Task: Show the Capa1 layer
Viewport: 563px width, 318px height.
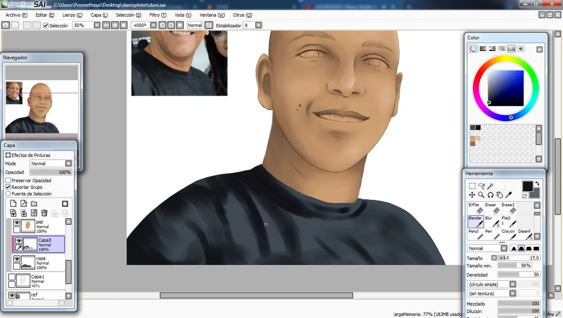Action: click(12, 277)
